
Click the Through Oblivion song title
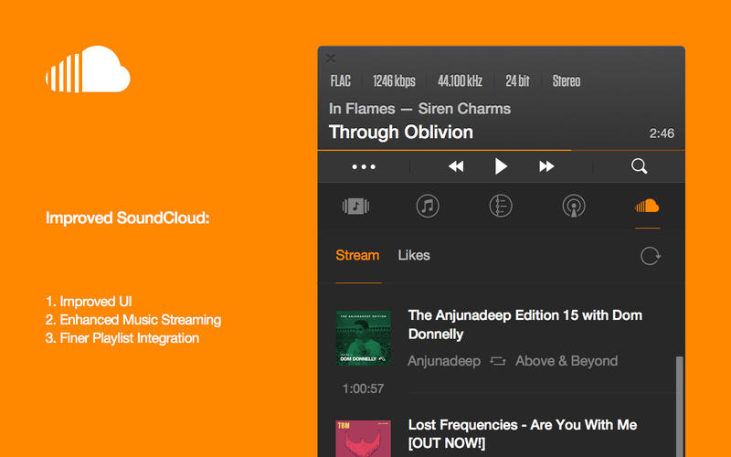401,133
